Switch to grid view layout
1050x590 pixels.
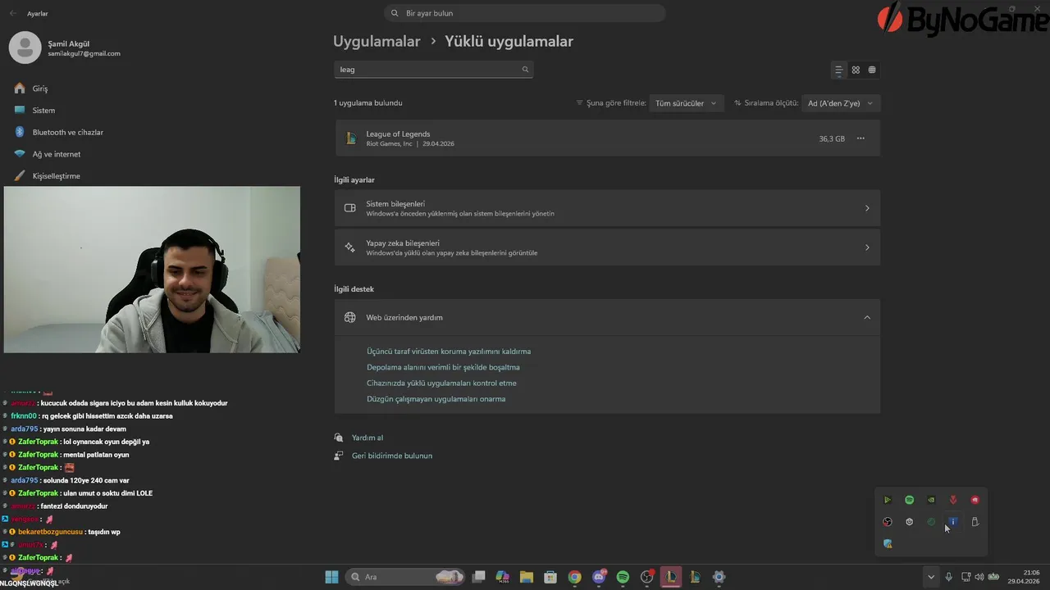point(856,70)
